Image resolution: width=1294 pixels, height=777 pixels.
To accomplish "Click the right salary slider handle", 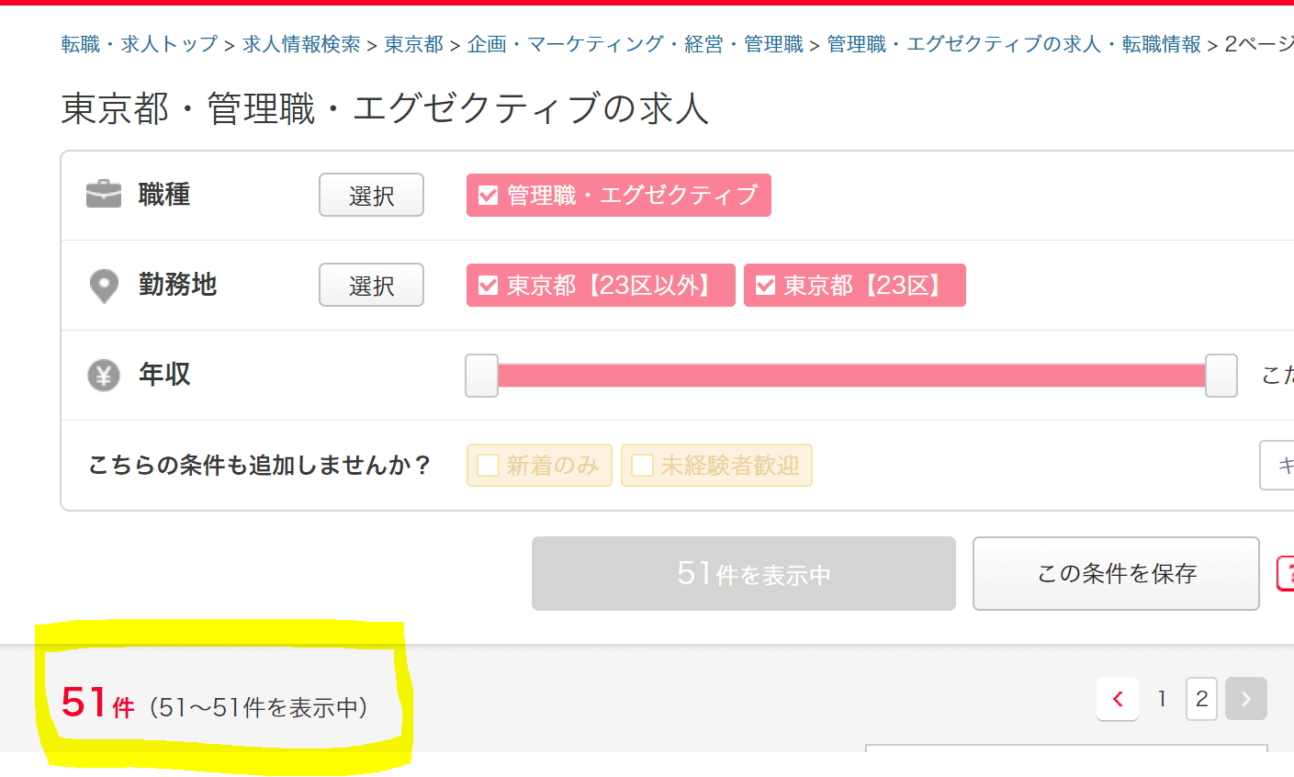I will tap(1221, 376).
